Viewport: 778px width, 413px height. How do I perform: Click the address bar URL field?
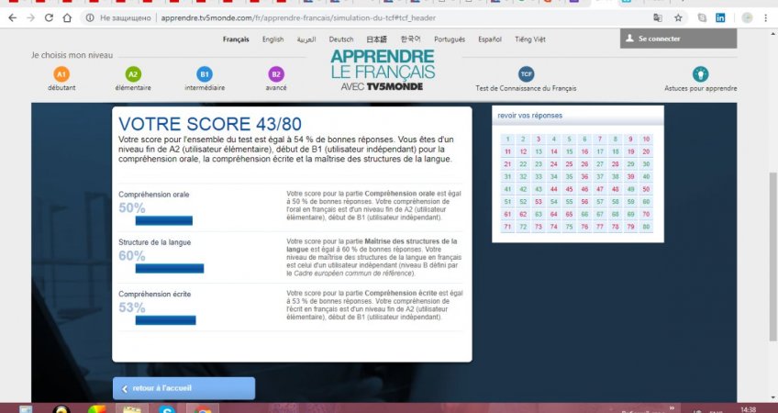tap(367, 17)
